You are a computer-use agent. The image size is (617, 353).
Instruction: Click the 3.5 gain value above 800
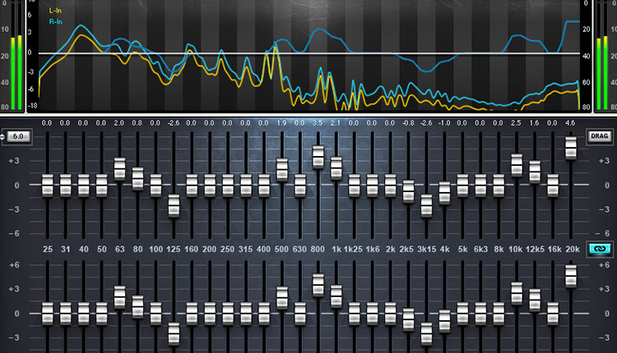click(x=318, y=122)
